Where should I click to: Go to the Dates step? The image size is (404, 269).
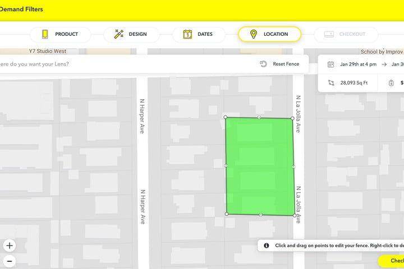(199, 34)
